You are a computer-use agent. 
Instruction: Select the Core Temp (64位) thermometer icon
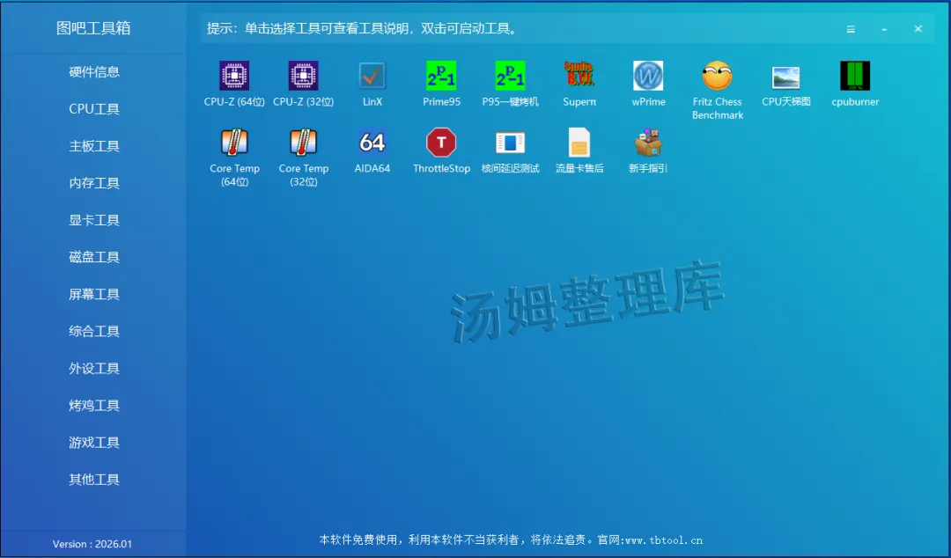click(234, 143)
